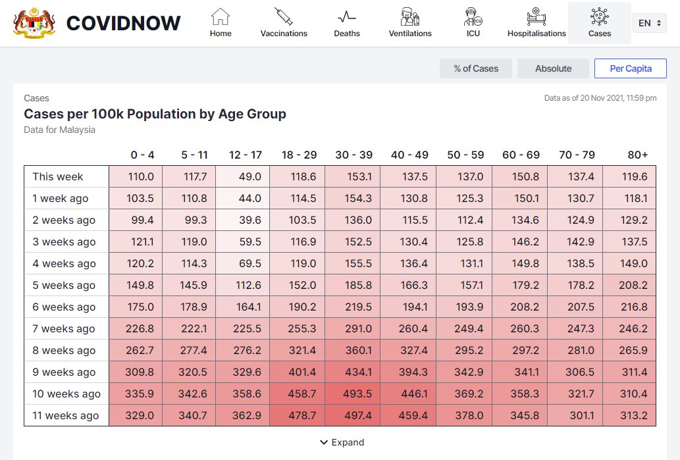
Task: Select the Cases virus icon
Action: tap(599, 16)
